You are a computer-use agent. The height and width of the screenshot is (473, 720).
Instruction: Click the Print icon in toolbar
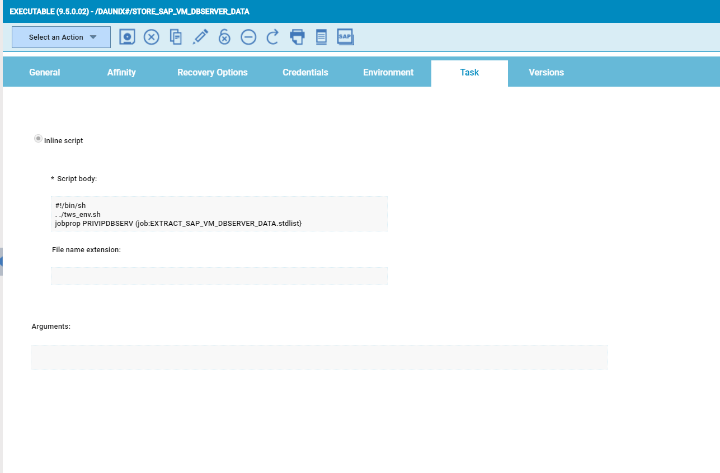tap(297, 37)
